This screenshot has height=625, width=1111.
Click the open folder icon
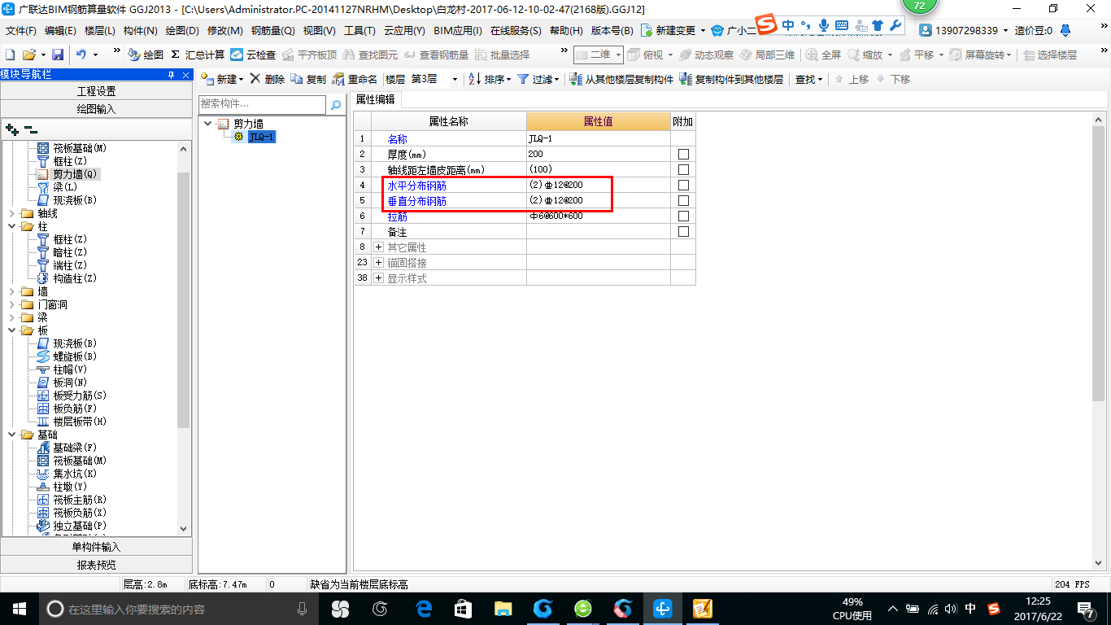(28, 55)
